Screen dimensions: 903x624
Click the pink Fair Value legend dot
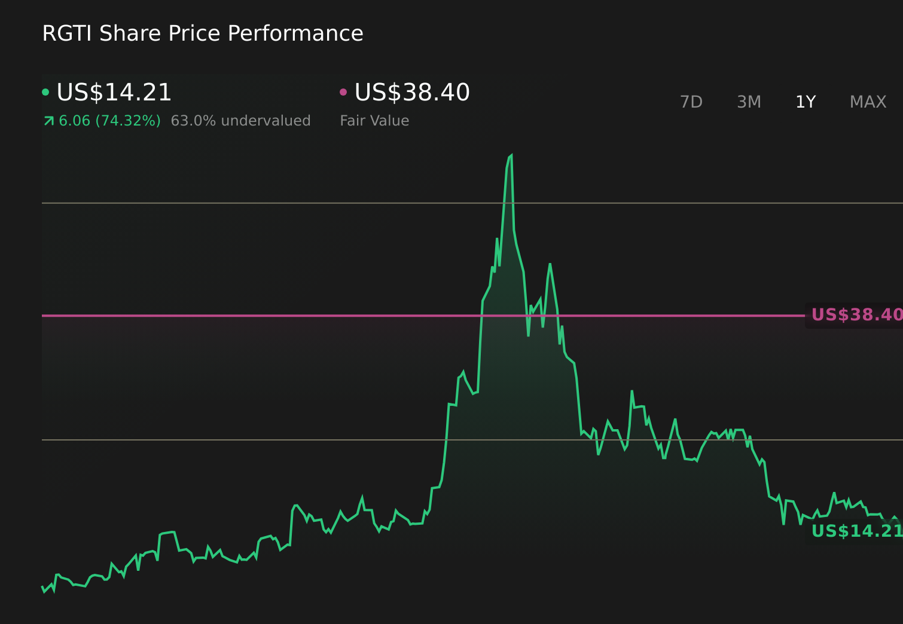tap(343, 91)
